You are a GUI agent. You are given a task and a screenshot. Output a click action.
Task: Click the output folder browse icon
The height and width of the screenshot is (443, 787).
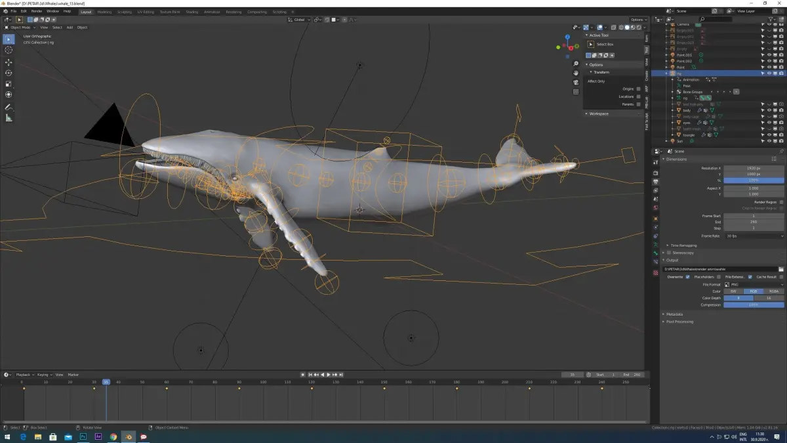(781, 269)
